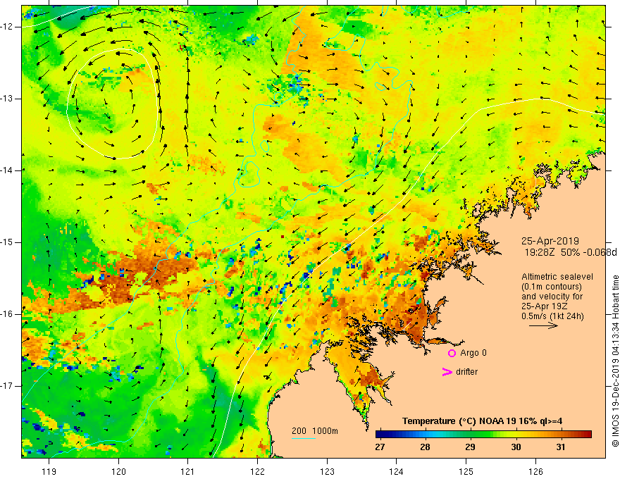This screenshot has height=479, width=620.
Task: Click the longitude label 124
Action: (x=397, y=471)
